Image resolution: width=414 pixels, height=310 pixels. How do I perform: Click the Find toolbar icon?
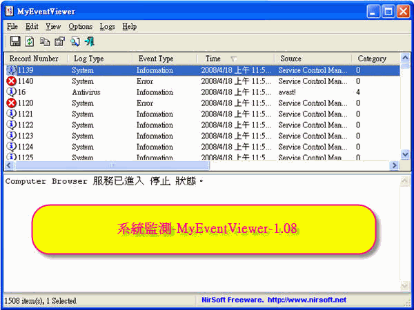(75, 41)
